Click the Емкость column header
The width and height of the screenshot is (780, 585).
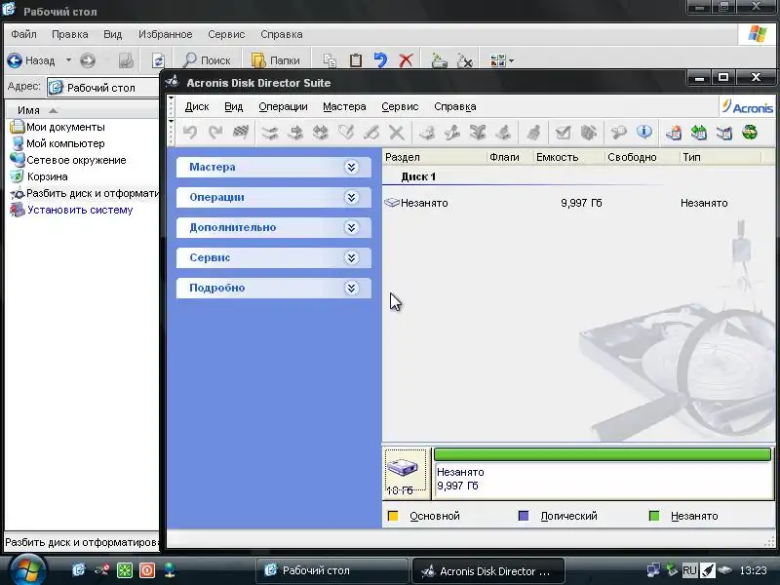(x=568, y=157)
